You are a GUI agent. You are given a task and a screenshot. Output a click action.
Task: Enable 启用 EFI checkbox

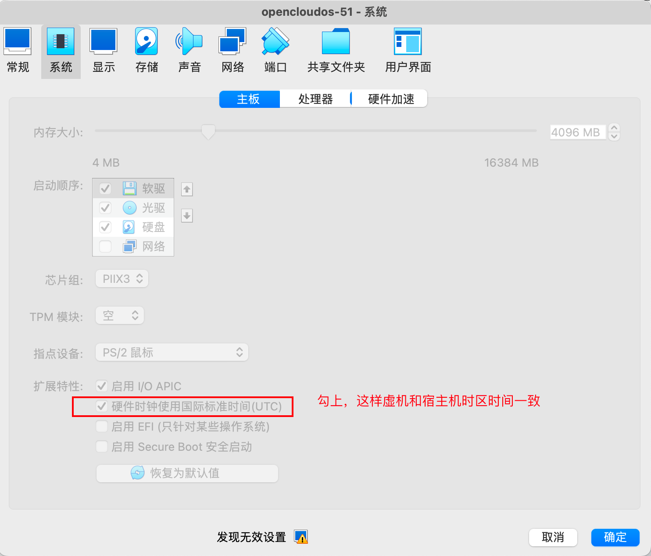102,426
